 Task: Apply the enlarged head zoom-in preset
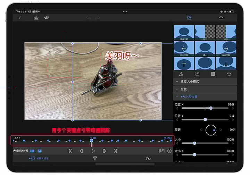(205, 64)
